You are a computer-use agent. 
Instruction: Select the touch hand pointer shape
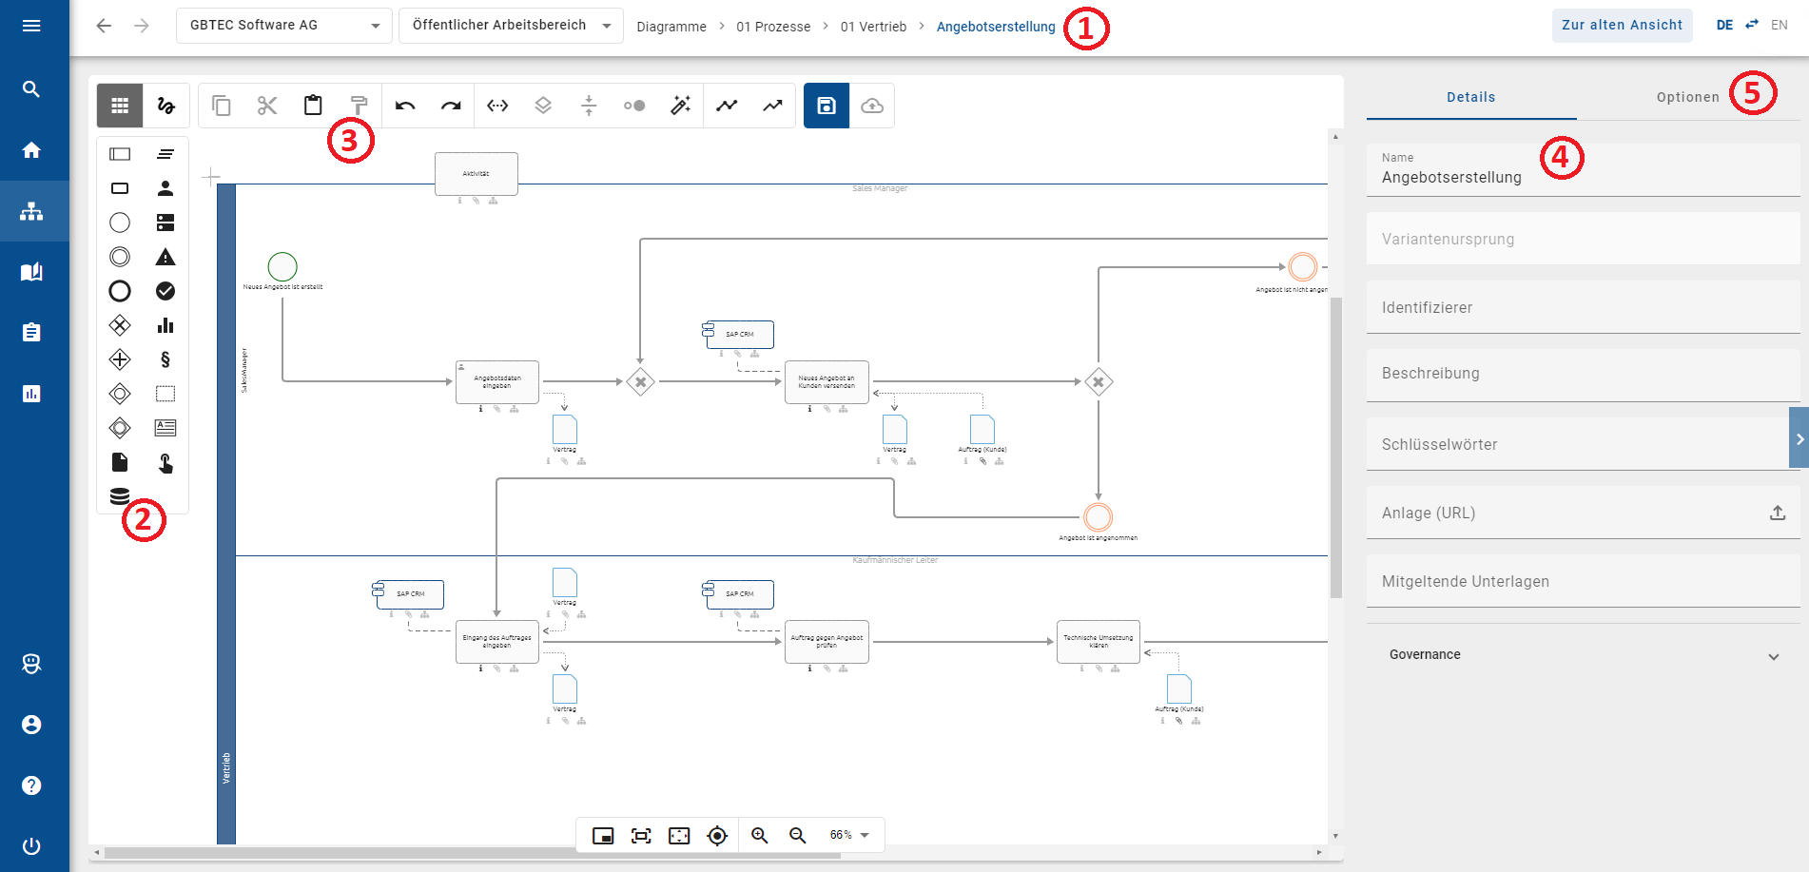click(x=165, y=463)
